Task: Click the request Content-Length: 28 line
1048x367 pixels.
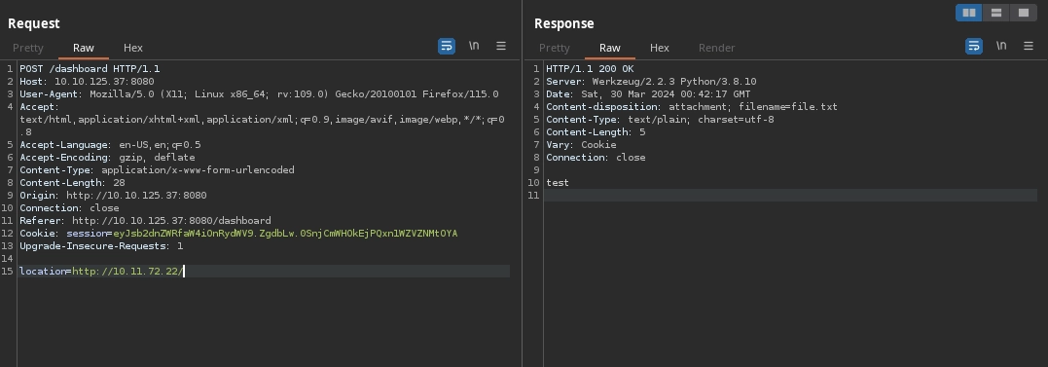Action: 72,183
